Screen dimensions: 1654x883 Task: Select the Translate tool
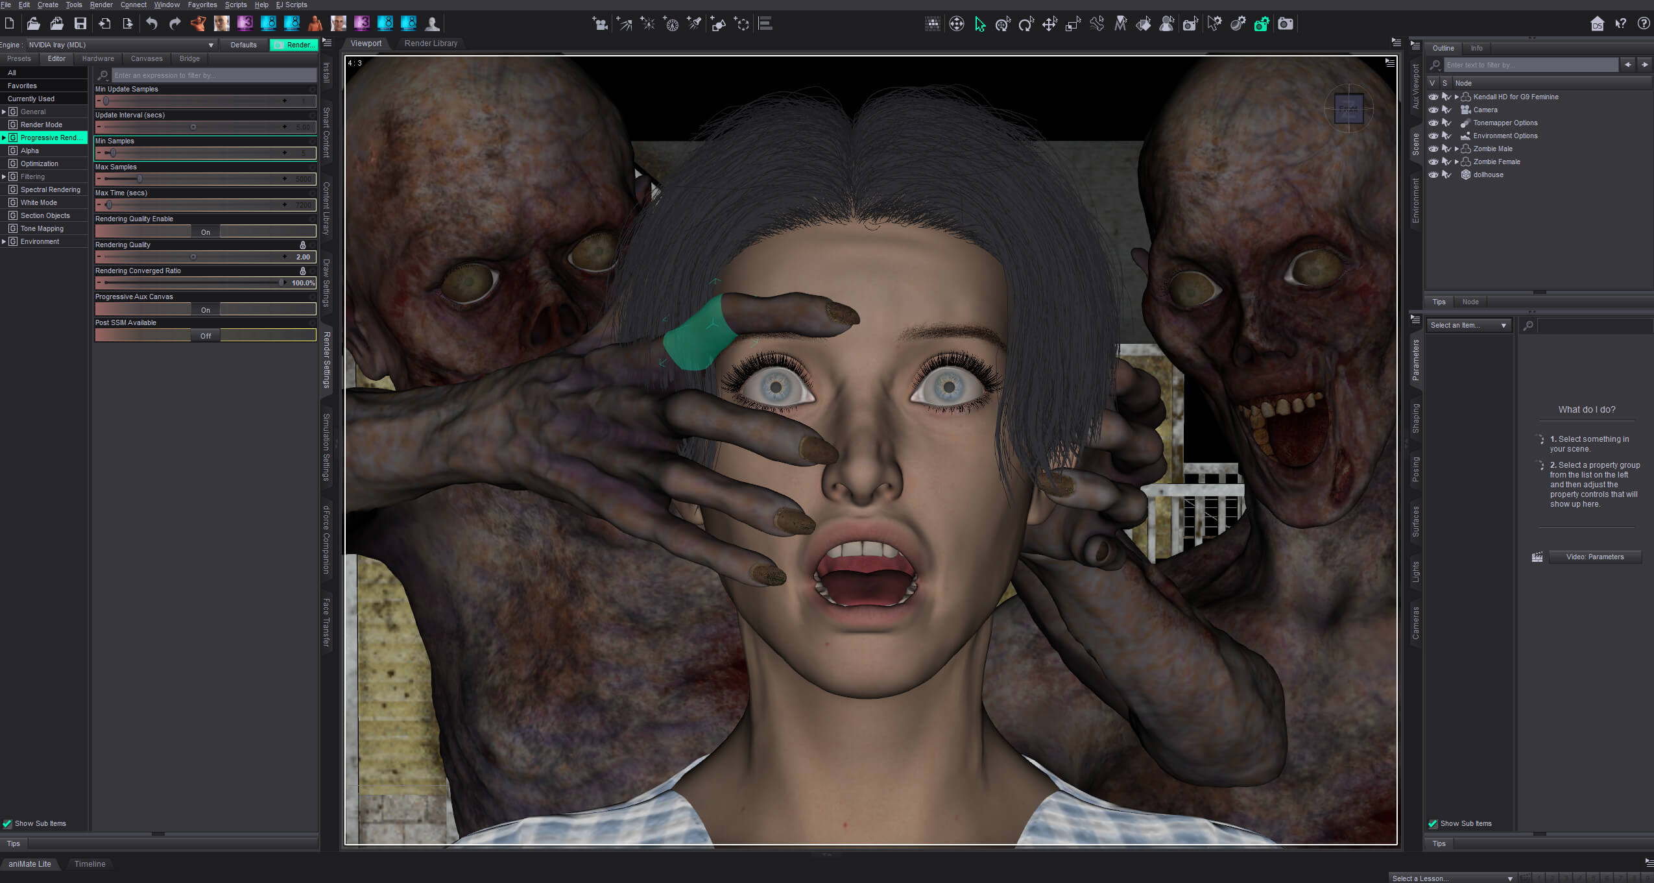[1049, 24]
